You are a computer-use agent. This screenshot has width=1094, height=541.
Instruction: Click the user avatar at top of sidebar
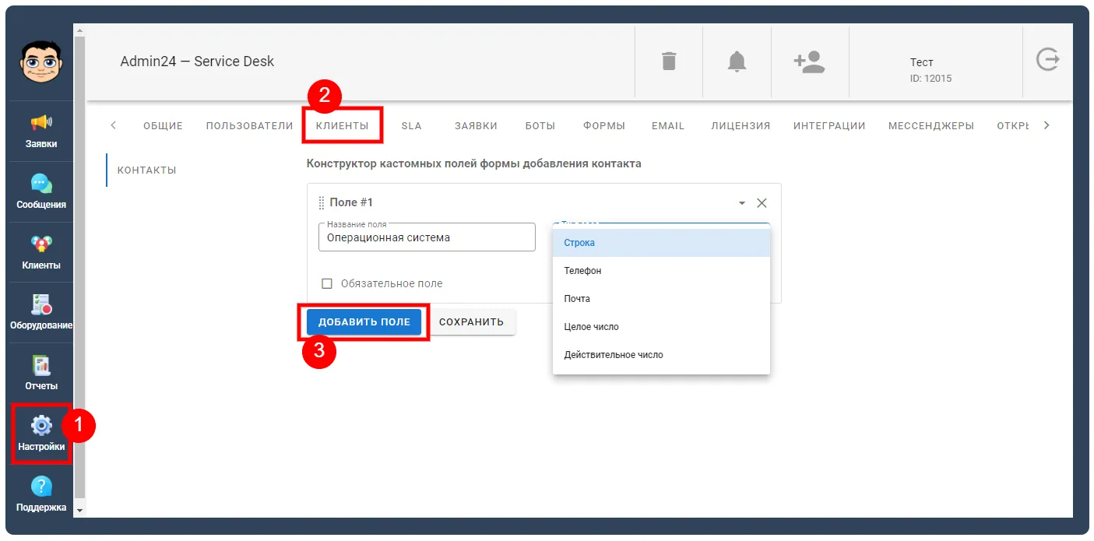coord(41,61)
